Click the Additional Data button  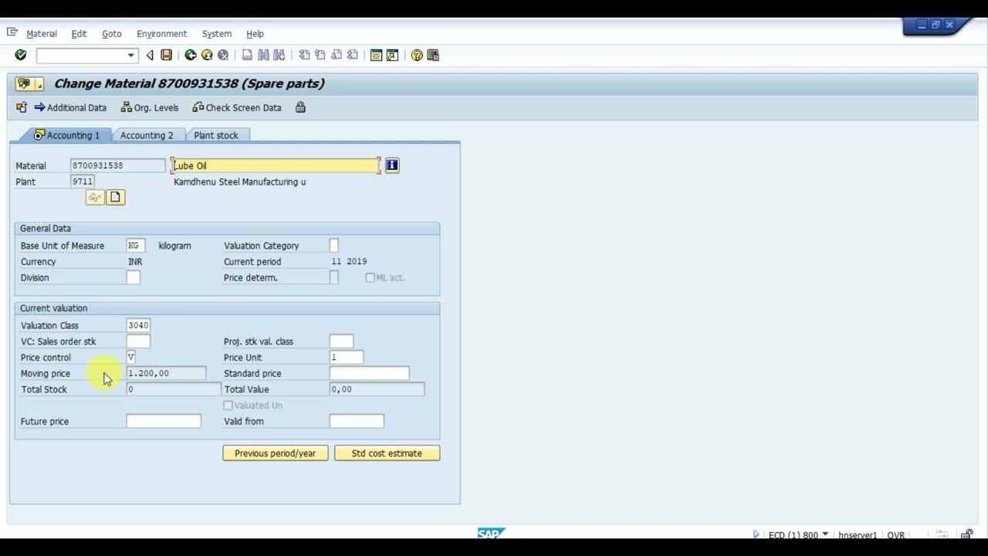pos(70,107)
